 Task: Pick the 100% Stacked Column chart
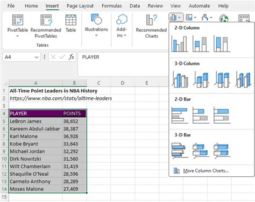point(222,44)
